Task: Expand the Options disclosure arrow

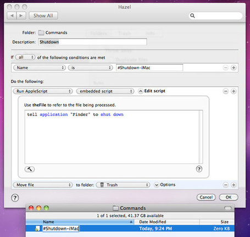Action: [x=157, y=185]
